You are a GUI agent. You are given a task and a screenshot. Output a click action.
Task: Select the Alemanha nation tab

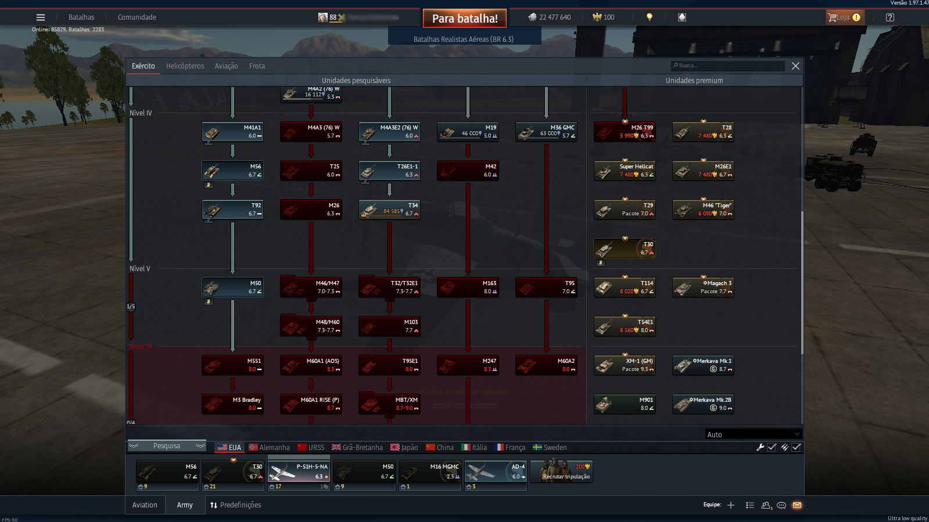point(270,447)
